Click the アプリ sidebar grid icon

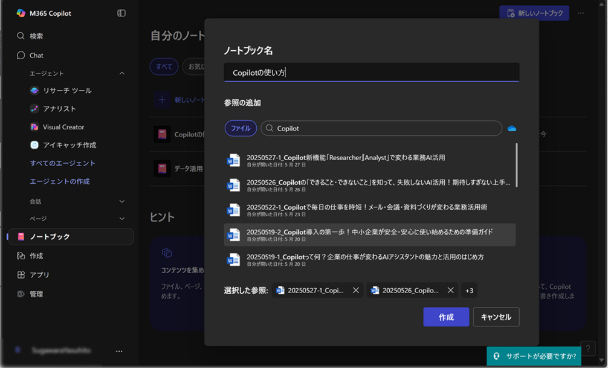tap(21, 275)
